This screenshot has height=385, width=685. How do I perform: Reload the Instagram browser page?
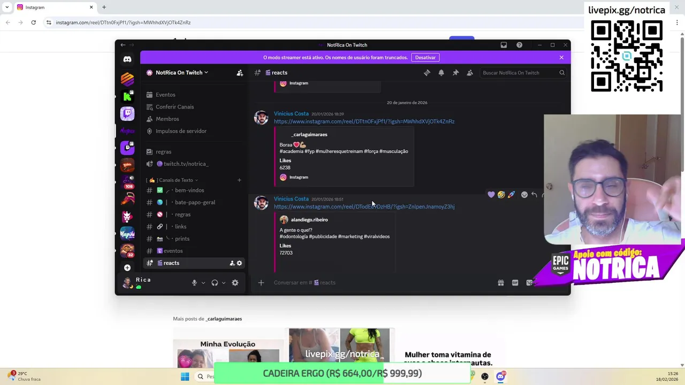(33, 22)
